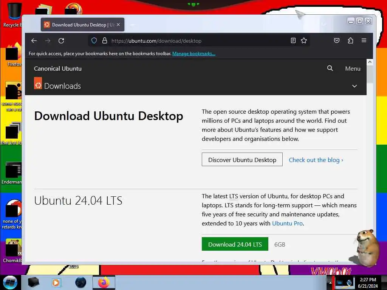Screen dimensions: 387x290
Task: Select the Enderman desktop icon
Action: (x=12, y=173)
